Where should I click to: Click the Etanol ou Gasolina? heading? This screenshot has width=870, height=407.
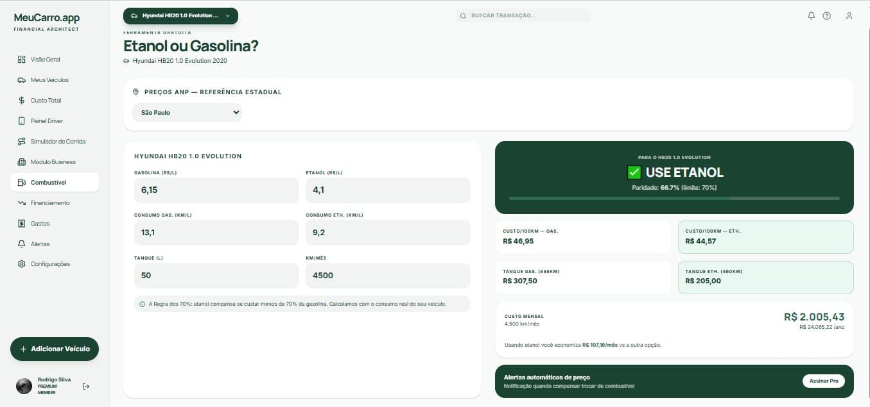(191, 46)
